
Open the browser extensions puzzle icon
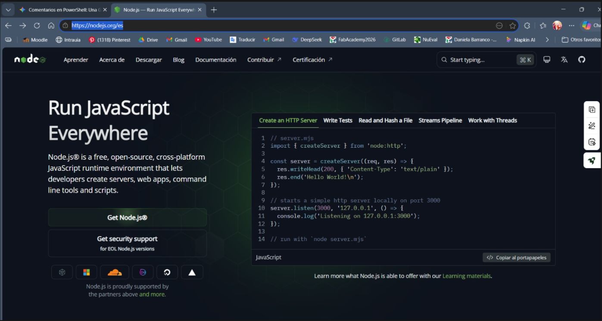(527, 26)
